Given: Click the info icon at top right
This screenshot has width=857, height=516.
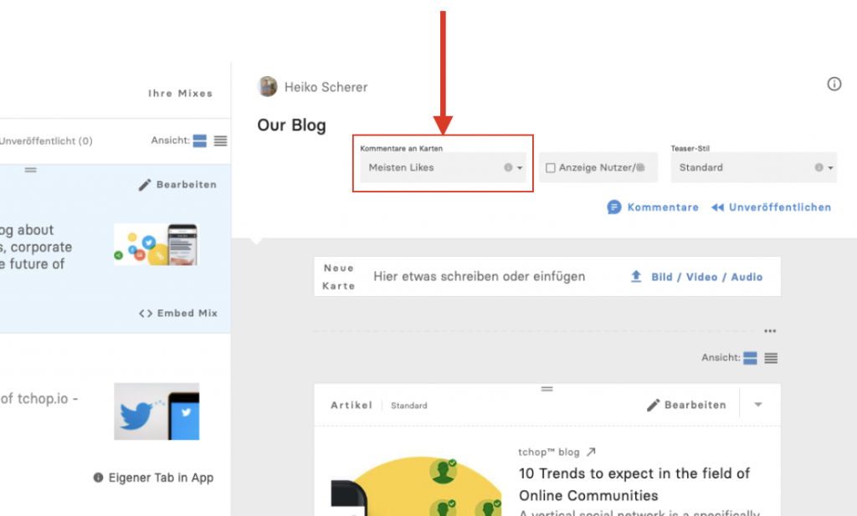Looking at the screenshot, I should 834,84.
